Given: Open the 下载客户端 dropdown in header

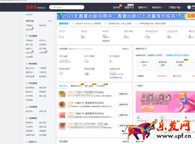Looking at the screenshot, I should [x=175, y=7].
